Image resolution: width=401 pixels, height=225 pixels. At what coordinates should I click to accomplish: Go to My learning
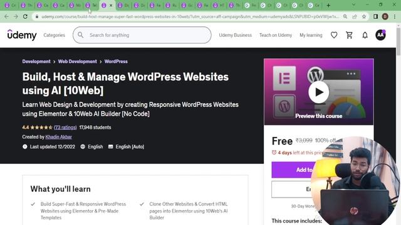click(x=311, y=35)
